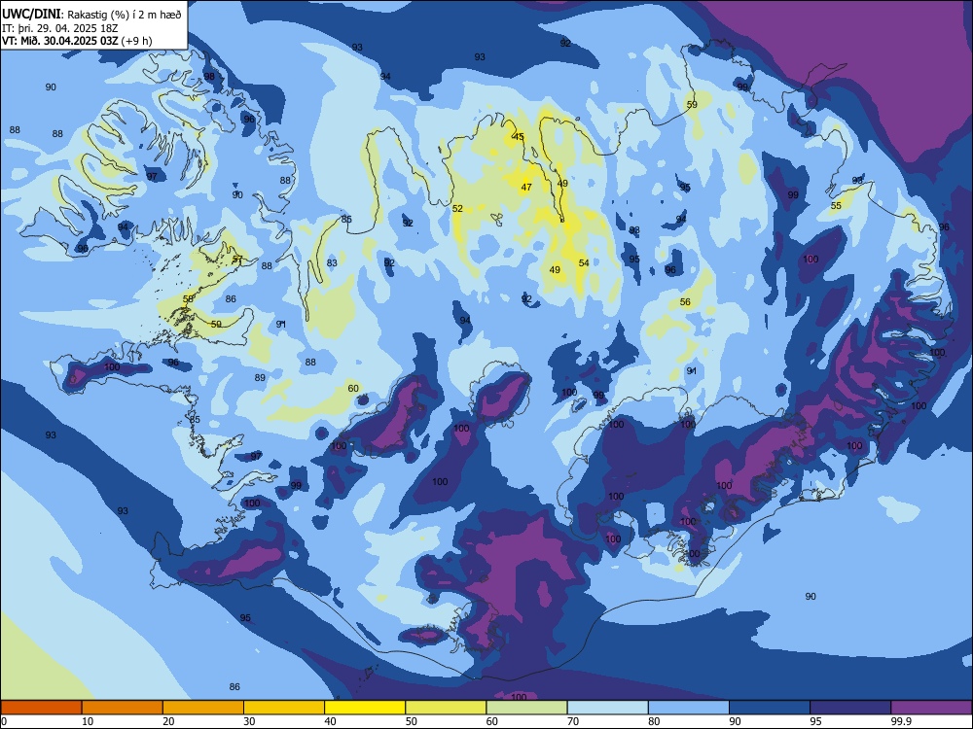
Task: Click the init time 'IT: þri. 29. 04. 2025 18Z'
Action: coord(60,28)
